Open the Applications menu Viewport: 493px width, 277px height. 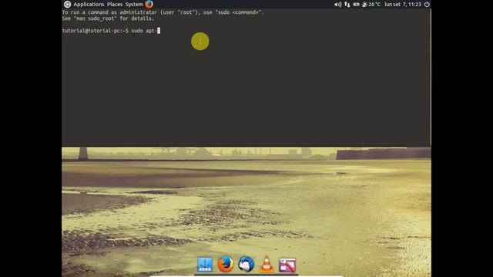(89, 5)
